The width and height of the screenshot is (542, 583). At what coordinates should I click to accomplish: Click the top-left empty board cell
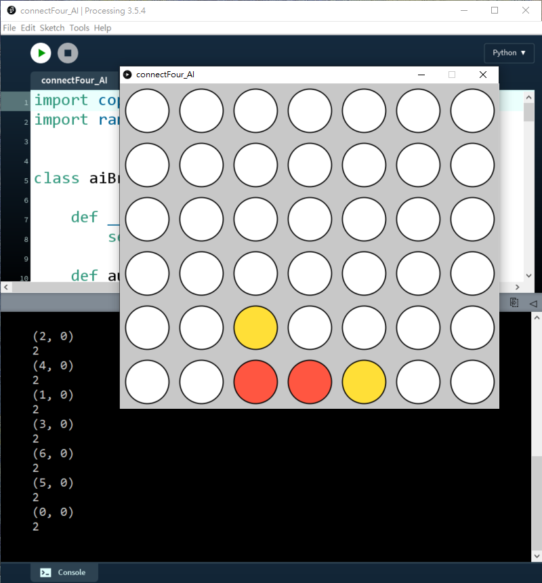click(147, 110)
